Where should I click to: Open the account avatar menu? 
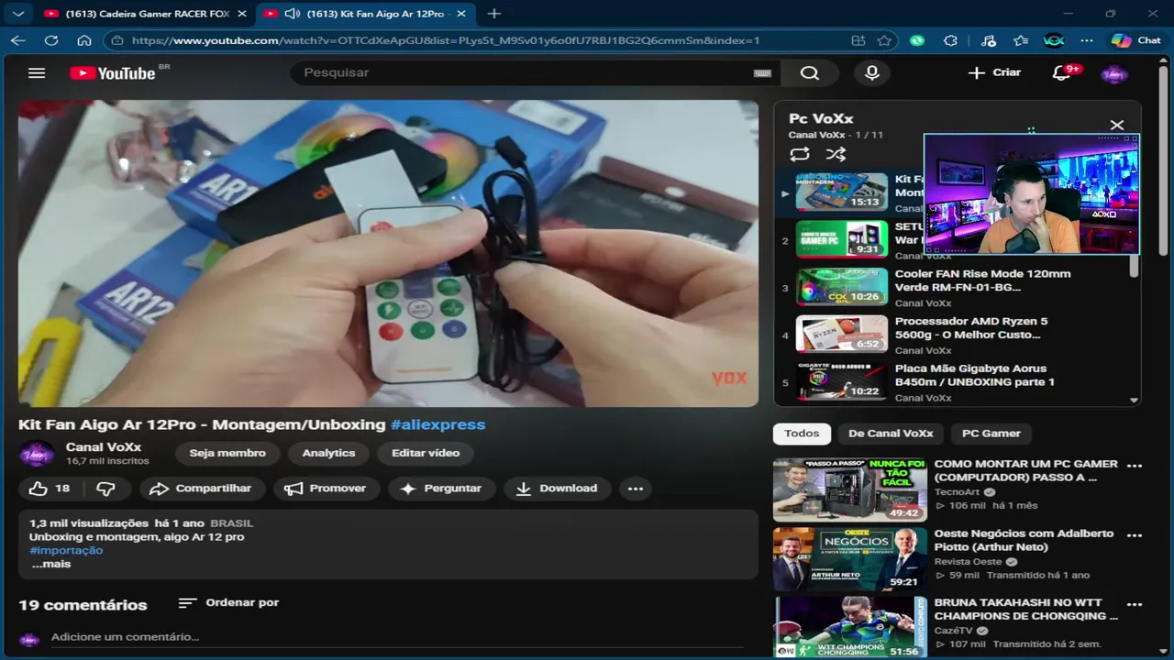(1113, 73)
